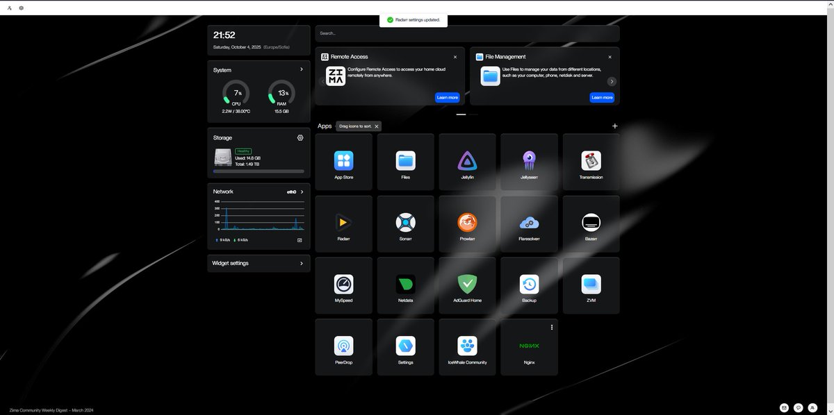Screen dimensions: 834x415
Task: Click the 21:52 clock text
Action: point(224,35)
